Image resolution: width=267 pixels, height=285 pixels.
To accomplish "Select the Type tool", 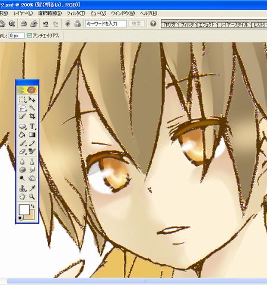I will [x=32, y=126].
